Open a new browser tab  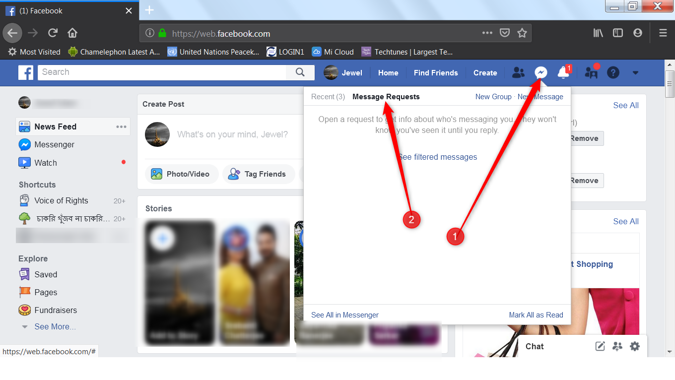149,10
